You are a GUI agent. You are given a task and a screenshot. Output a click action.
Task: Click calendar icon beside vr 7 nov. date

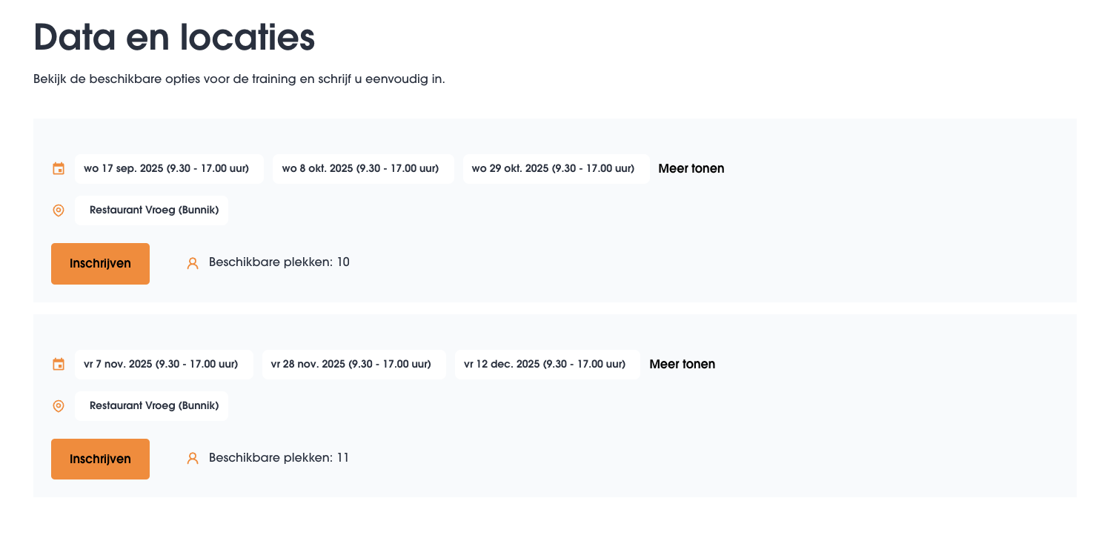[x=59, y=365]
